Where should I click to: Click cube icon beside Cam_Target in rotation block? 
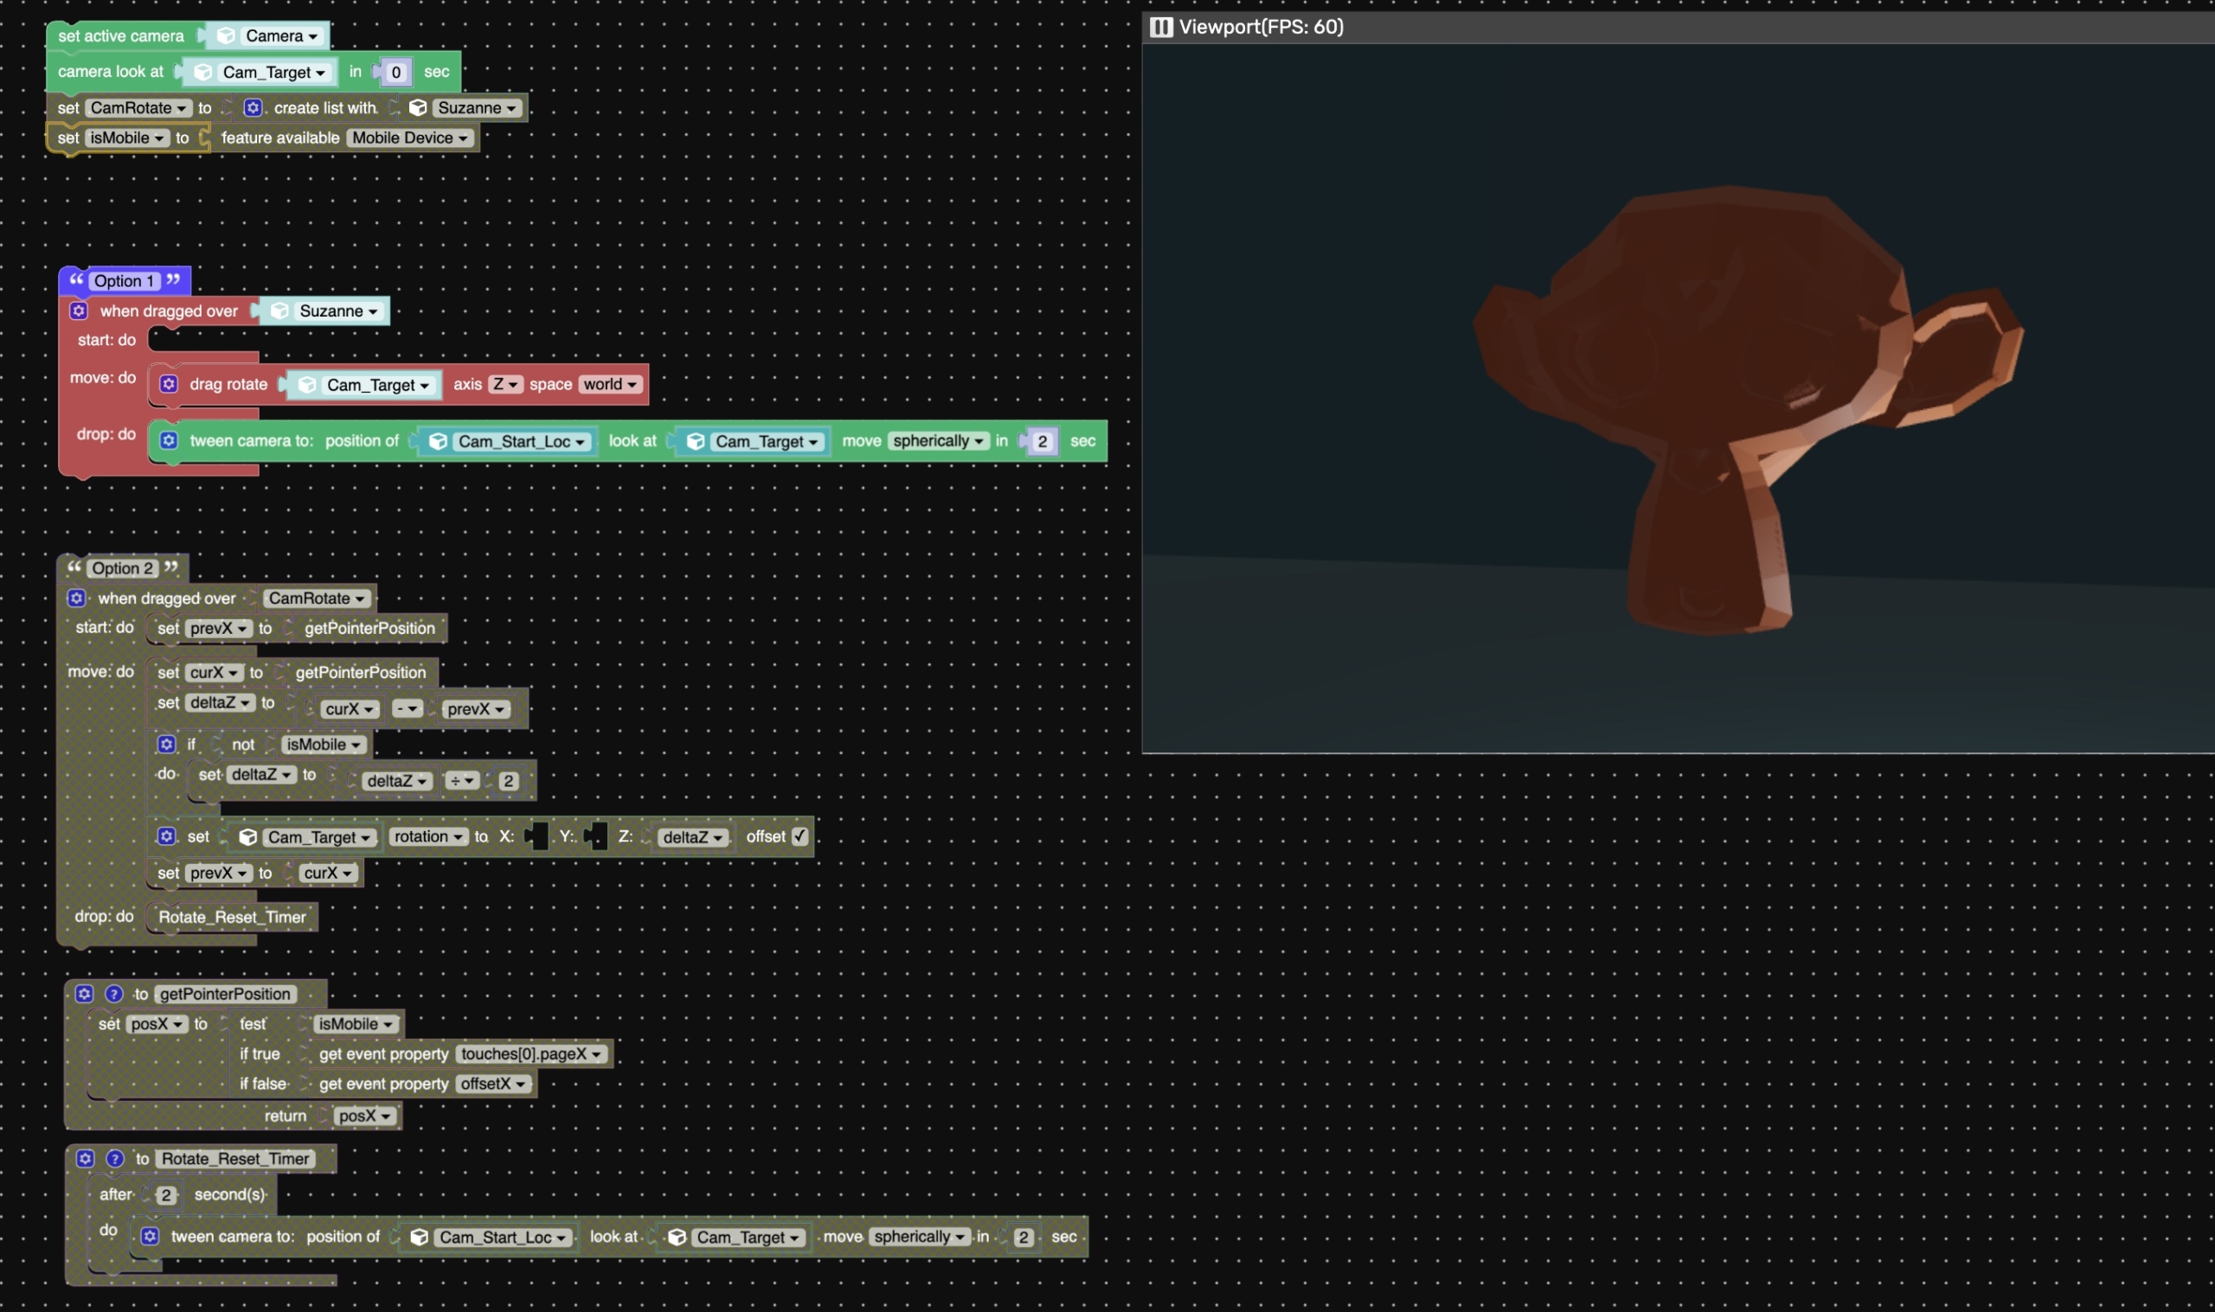tap(248, 837)
